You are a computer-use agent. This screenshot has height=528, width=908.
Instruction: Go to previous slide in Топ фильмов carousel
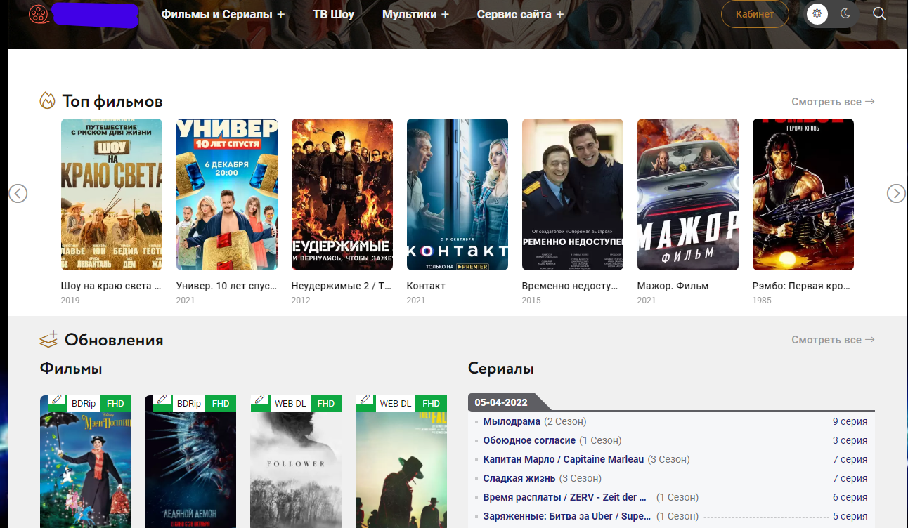(x=18, y=193)
